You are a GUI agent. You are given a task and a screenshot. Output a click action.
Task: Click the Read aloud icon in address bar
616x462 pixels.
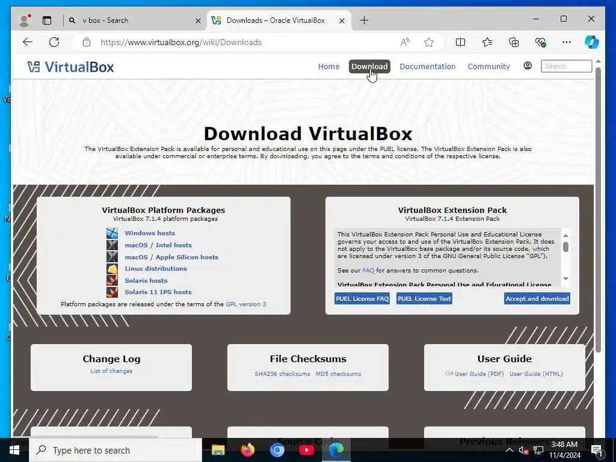(405, 42)
